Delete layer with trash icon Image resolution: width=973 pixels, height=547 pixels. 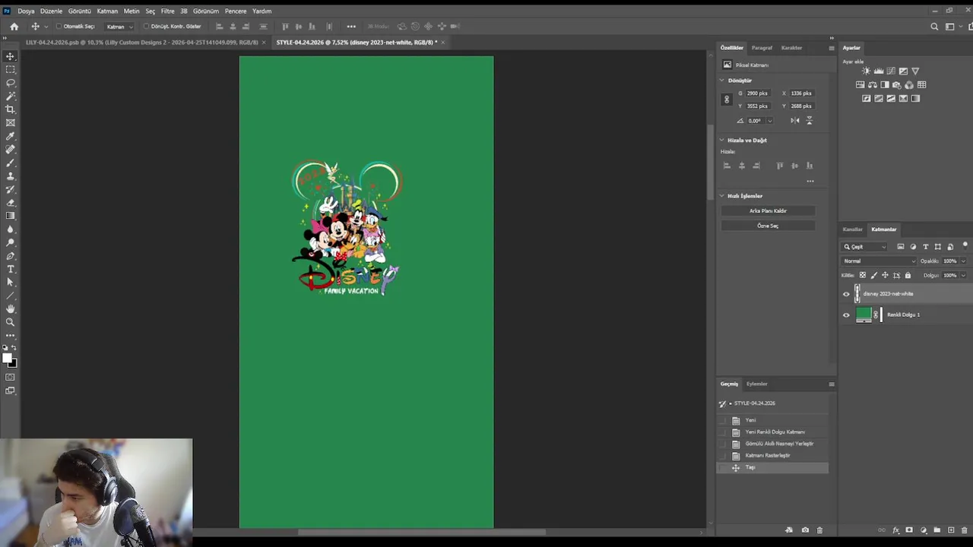point(965,530)
